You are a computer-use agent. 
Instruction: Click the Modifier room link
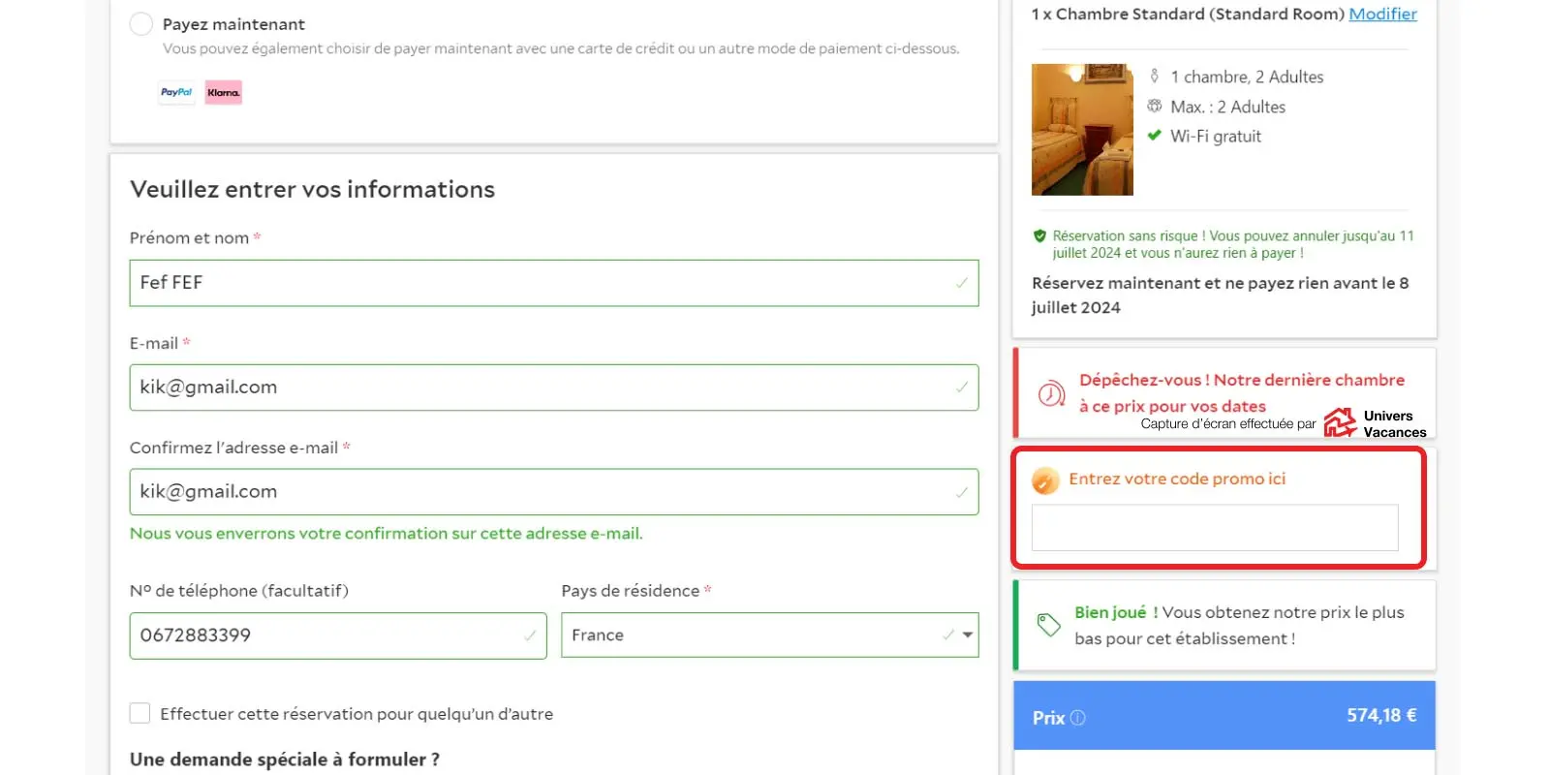click(x=1382, y=14)
